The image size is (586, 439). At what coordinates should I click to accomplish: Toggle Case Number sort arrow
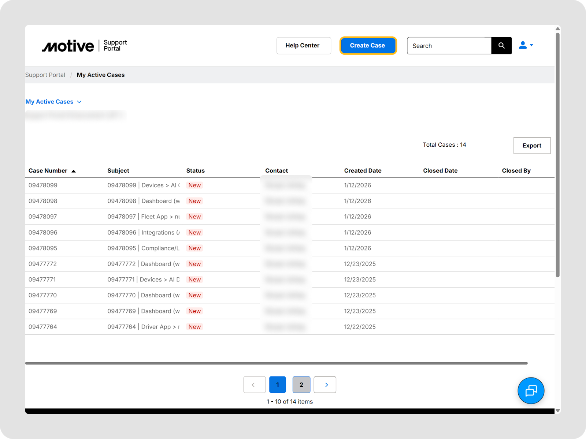74,171
